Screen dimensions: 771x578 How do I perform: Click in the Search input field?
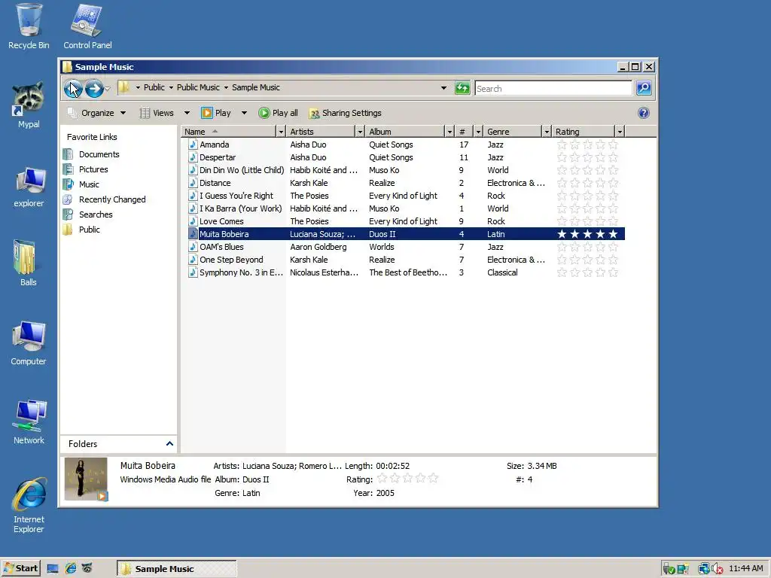553,89
